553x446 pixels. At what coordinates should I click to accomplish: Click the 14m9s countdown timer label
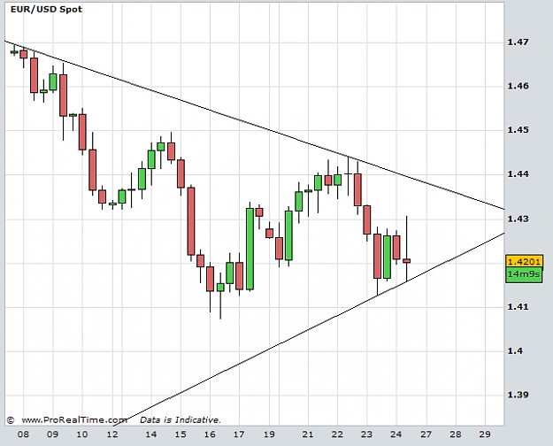(x=524, y=274)
